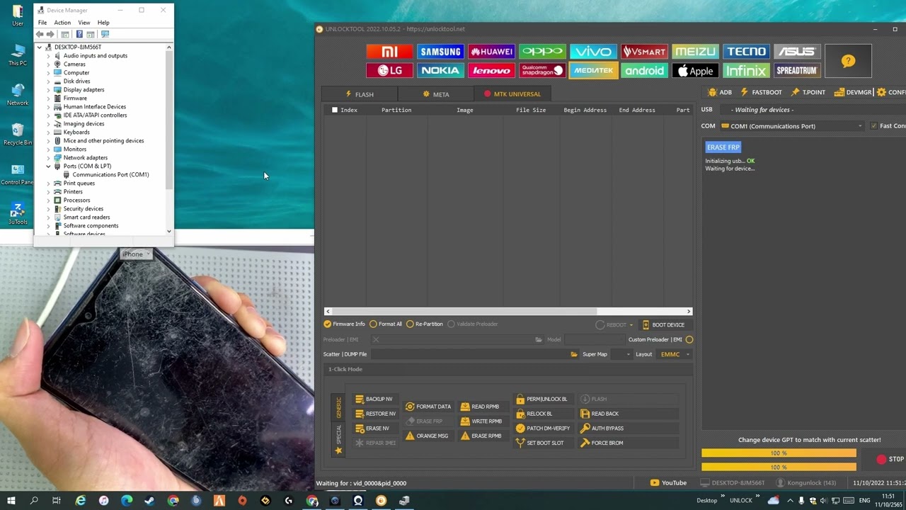
Task: Select the Huawei brand icon
Action: tap(491, 52)
